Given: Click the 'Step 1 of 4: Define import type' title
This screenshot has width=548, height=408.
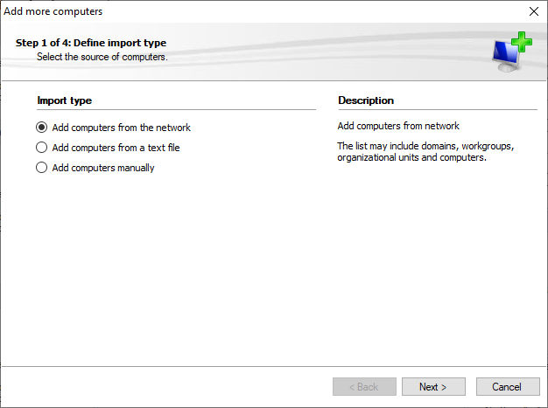Looking at the screenshot, I should pos(91,43).
